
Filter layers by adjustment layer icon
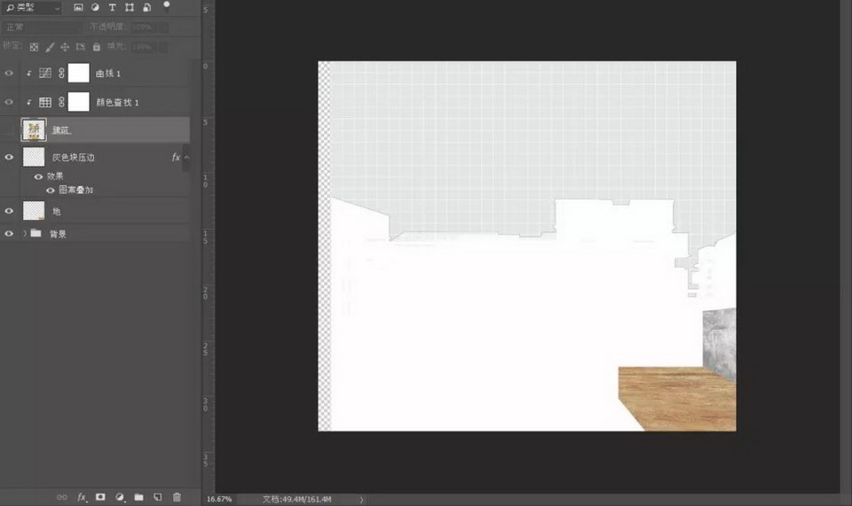pos(95,7)
